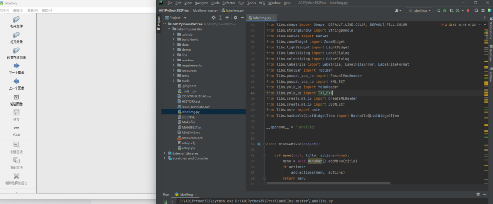Open 帮助(H) menu in labelImg
493x204 pixels.
coord(47,11)
